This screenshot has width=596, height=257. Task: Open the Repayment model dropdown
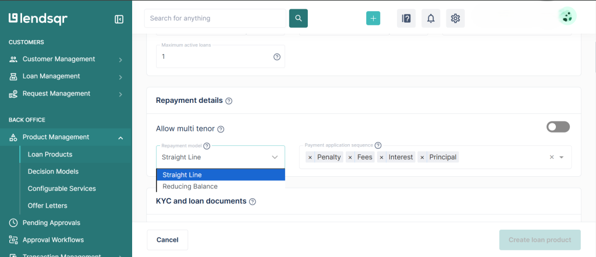pyautogui.click(x=221, y=157)
